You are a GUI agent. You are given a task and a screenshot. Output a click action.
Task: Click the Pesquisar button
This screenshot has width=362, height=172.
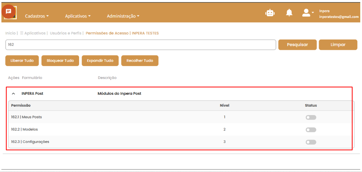[297, 45]
